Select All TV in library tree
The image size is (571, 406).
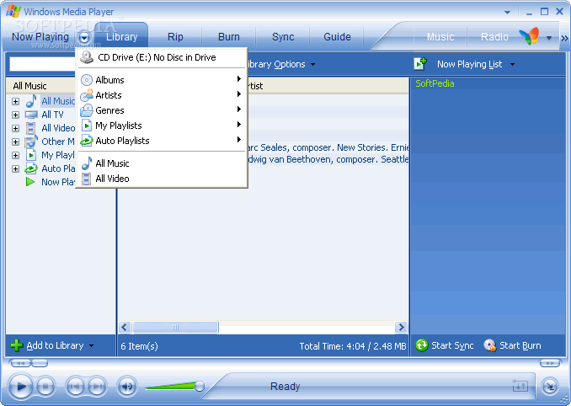(52, 115)
